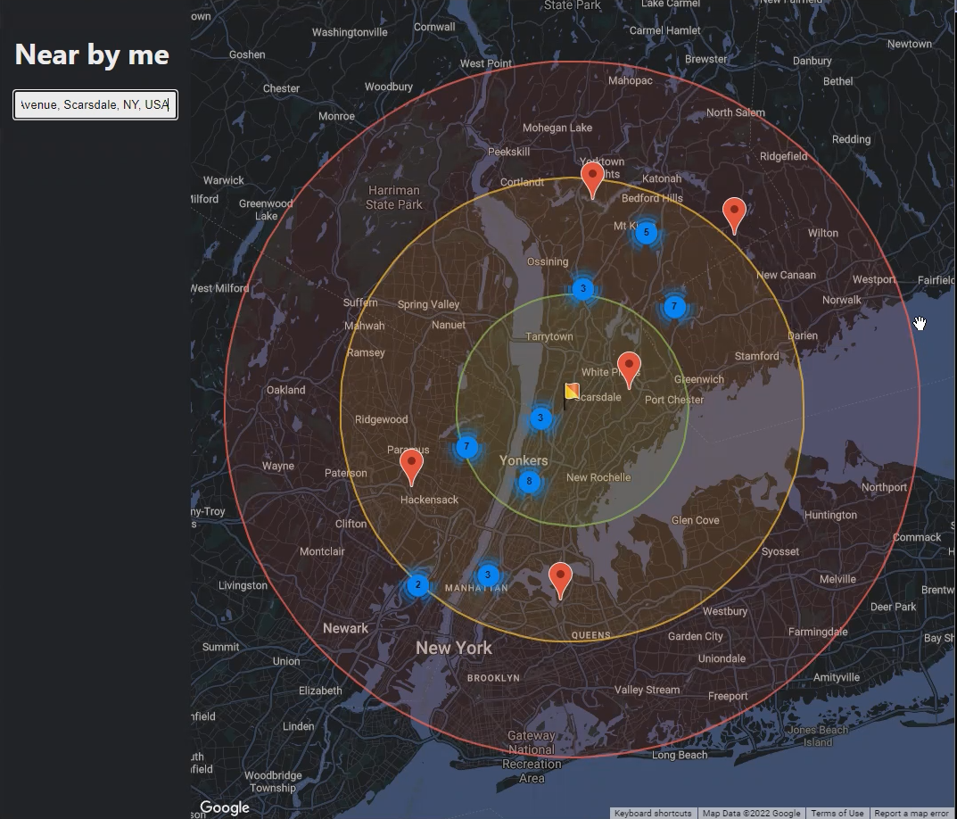Screen dimensions: 957x819
Task: Click the Port Chester map label
Action: tap(673, 400)
